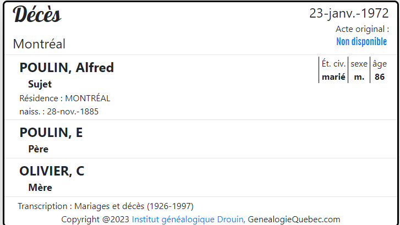This screenshot has height=225, width=400.
Task: Select the Père role label
Action: tap(39, 149)
